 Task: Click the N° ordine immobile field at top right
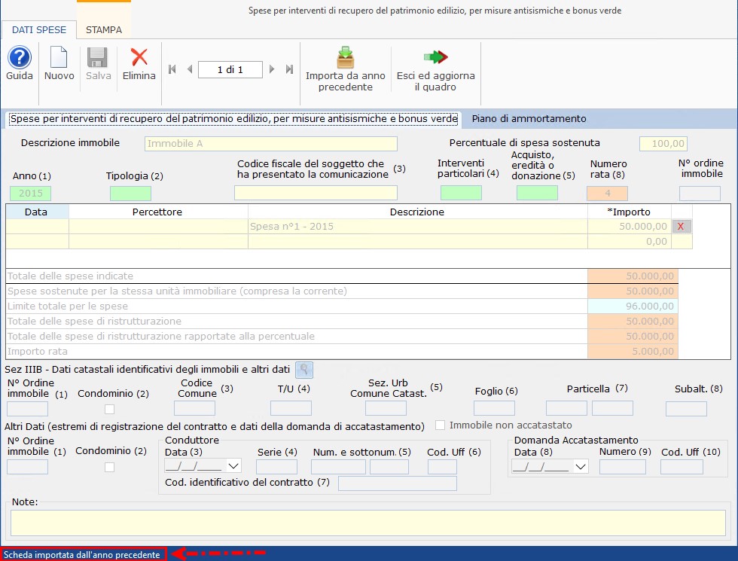[700, 194]
